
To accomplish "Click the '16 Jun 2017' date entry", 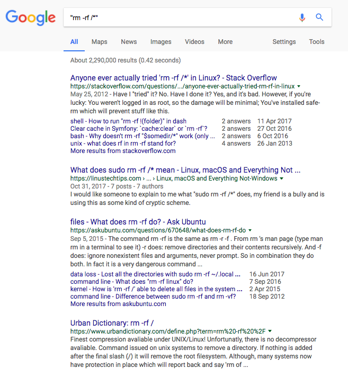I will 267,274.
